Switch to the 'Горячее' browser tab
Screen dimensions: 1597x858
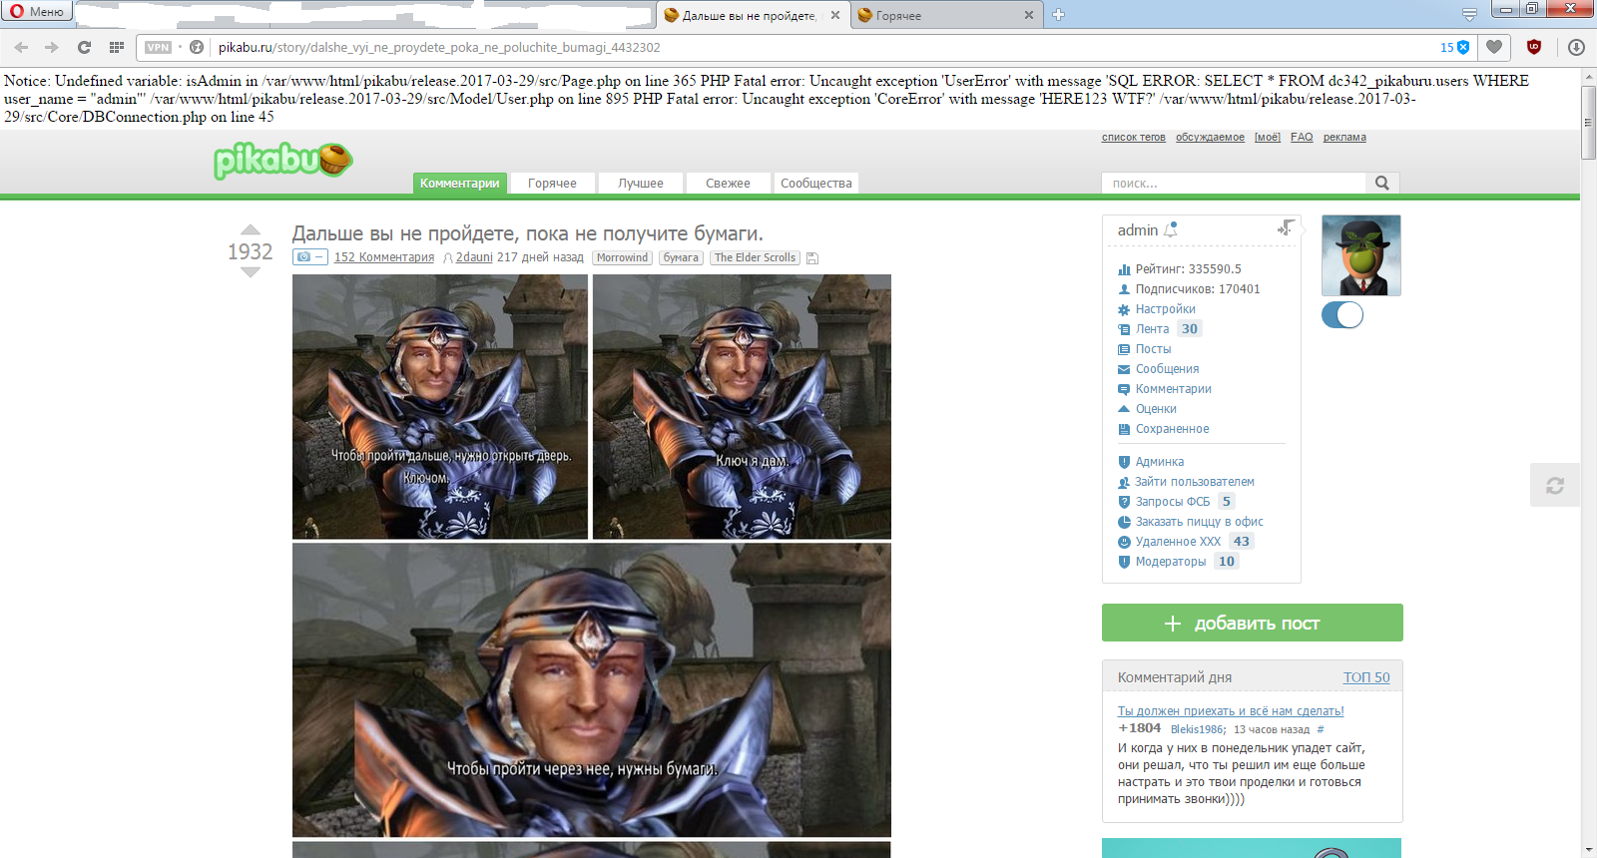tap(938, 15)
